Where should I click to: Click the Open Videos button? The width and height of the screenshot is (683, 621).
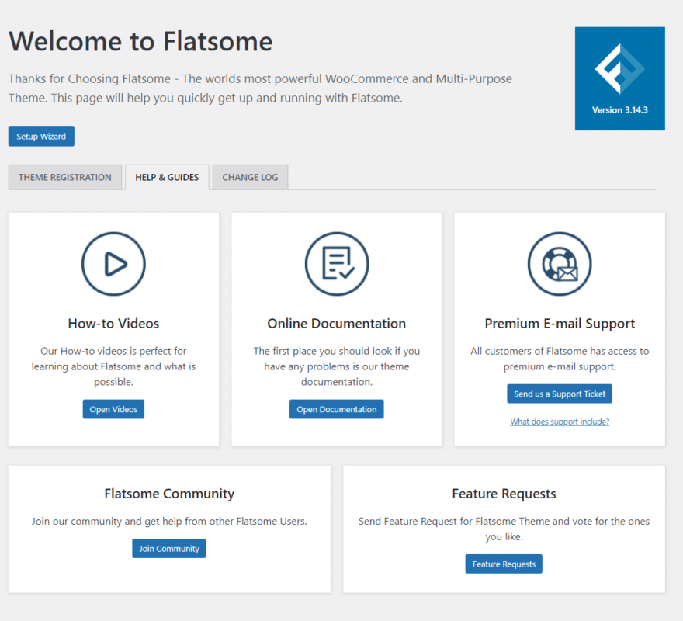113,409
